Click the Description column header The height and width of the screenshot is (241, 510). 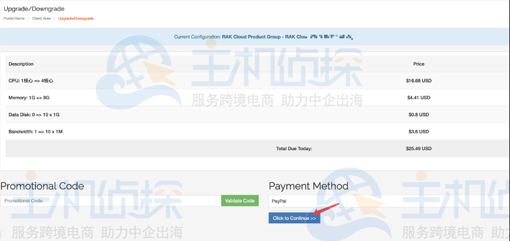[21, 64]
